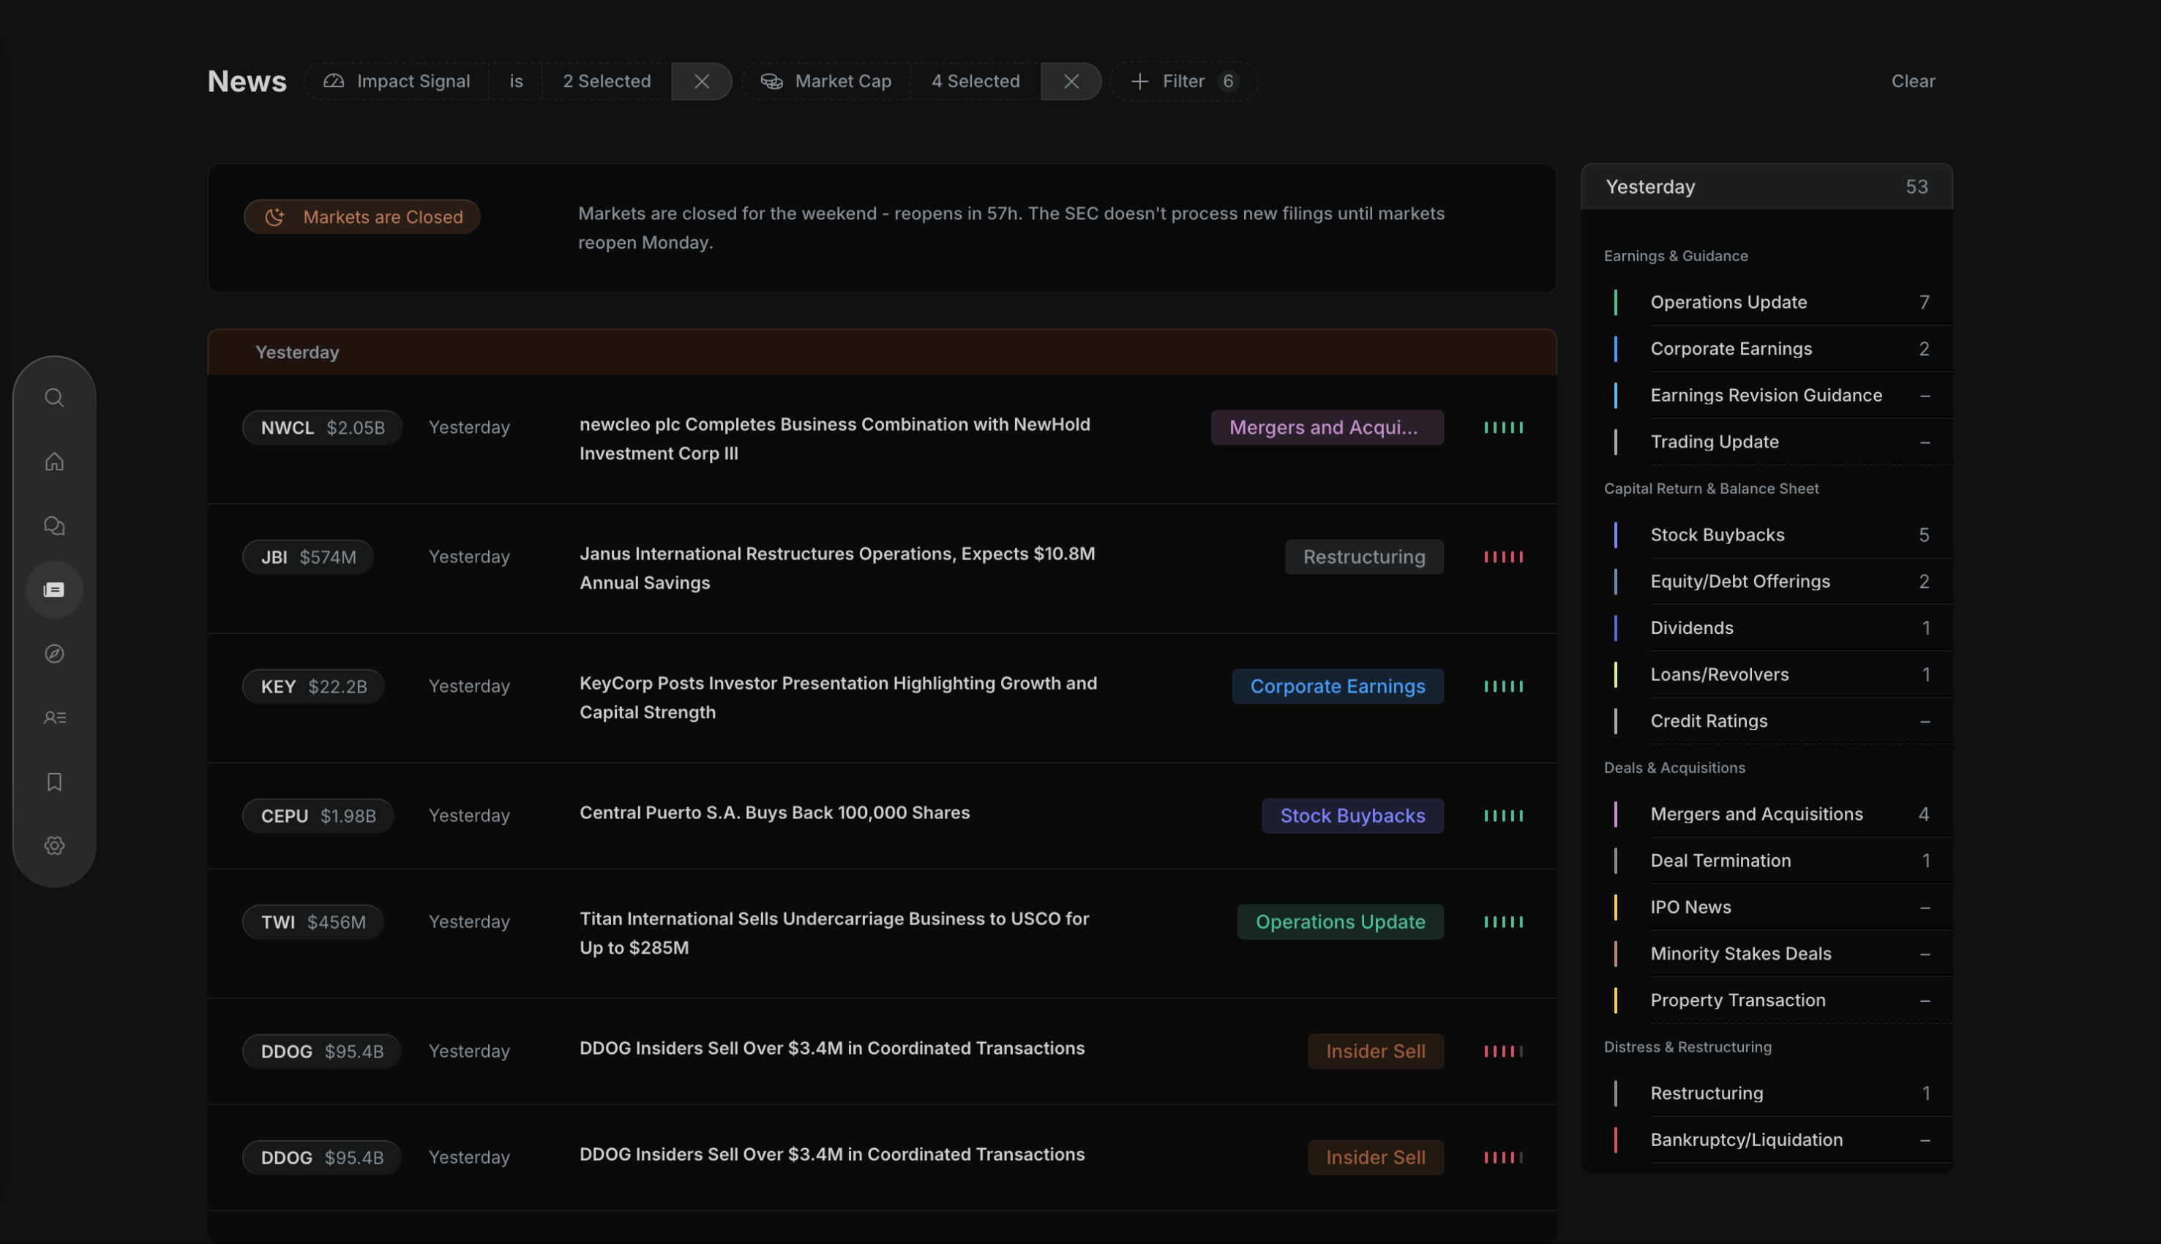Clear all filters with the Clear button
Screen dimensions: 2161x1244
click(x=1912, y=81)
